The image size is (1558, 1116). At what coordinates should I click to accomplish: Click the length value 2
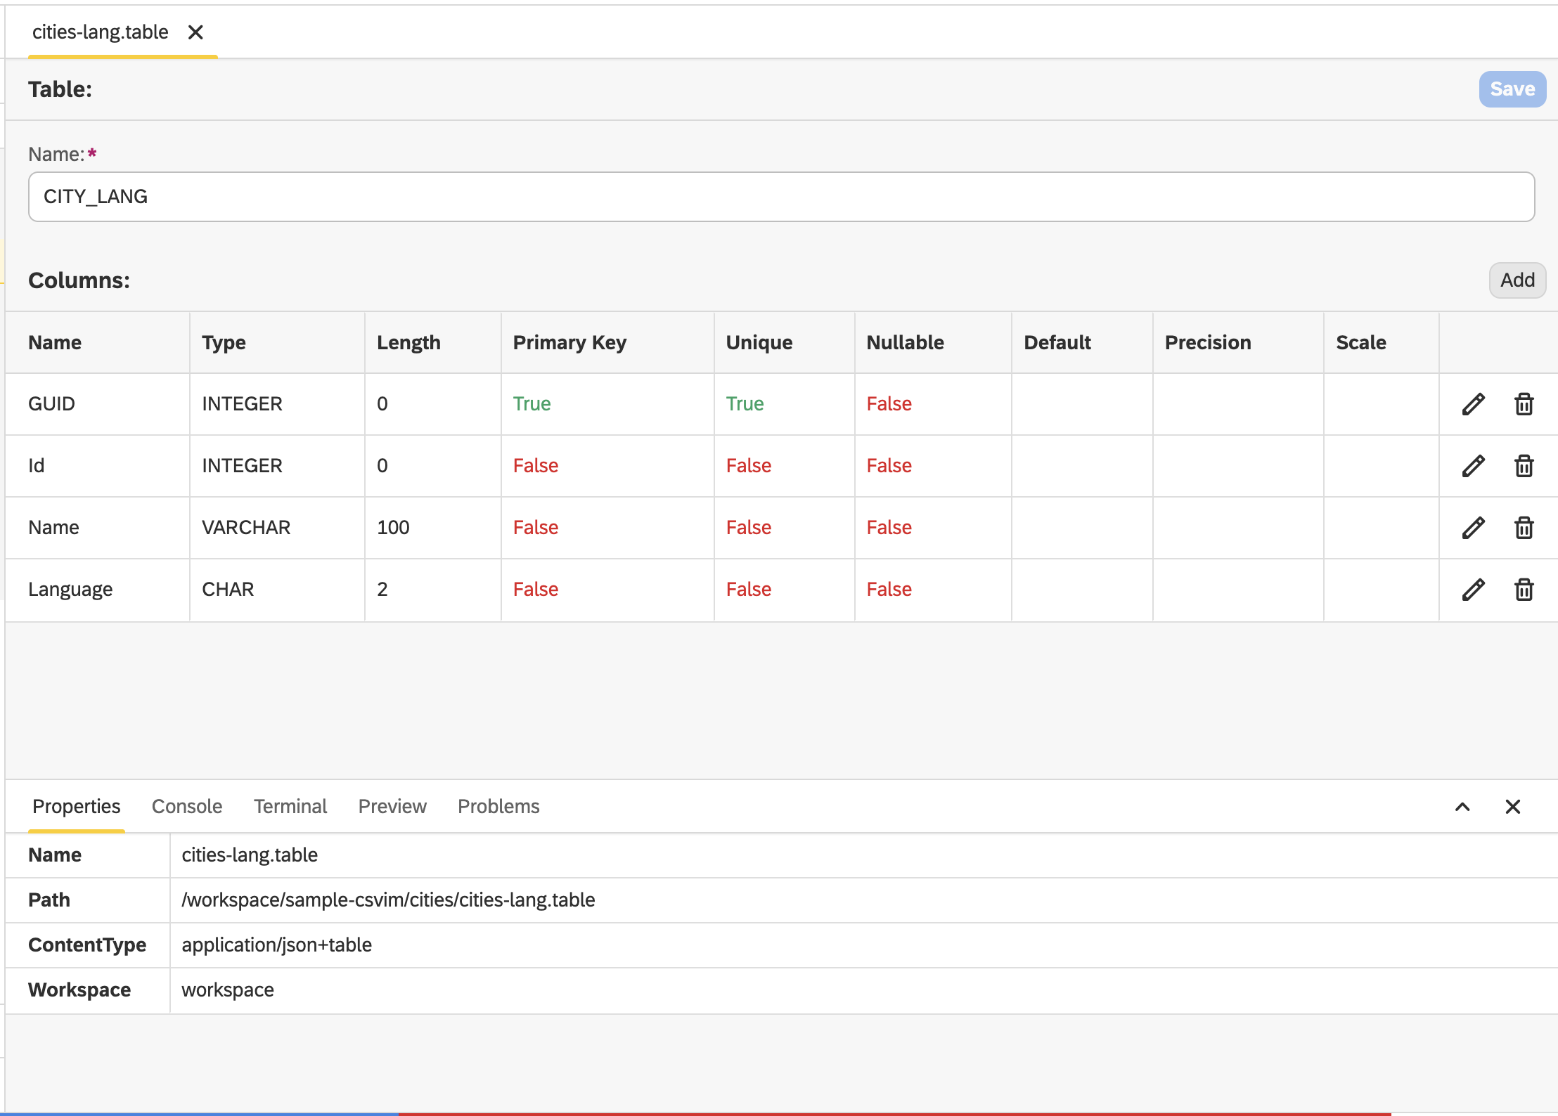[x=382, y=590]
